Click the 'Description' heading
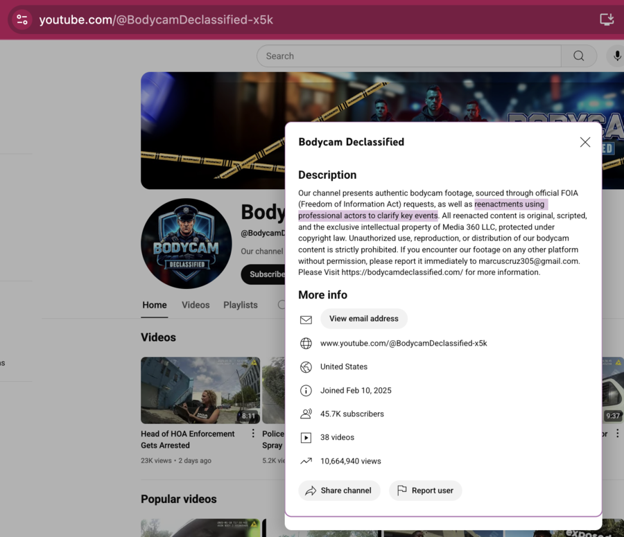This screenshot has width=624, height=537. [x=327, y=175]
